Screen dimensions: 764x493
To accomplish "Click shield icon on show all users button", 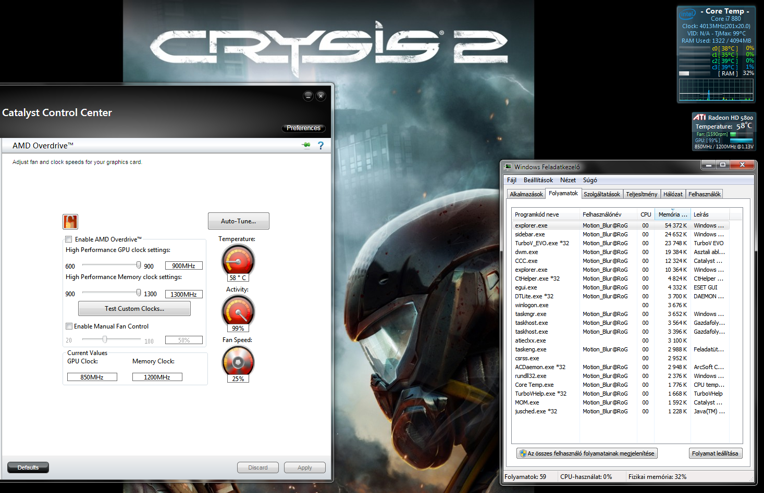I will click(x=523, y=453).
